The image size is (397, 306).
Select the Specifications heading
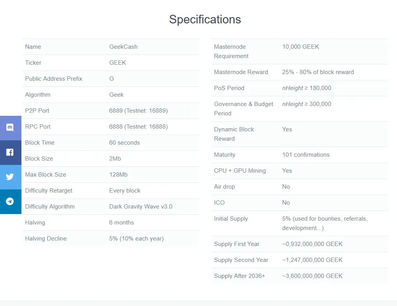pyautogui.click(x=205, y=19)
